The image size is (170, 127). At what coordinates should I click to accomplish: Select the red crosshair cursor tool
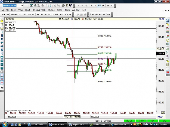pos(2,83)
